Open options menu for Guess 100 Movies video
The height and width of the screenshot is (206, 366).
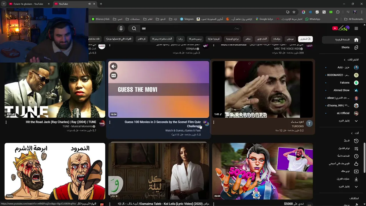pyautogui.click(x=110, y=122)
